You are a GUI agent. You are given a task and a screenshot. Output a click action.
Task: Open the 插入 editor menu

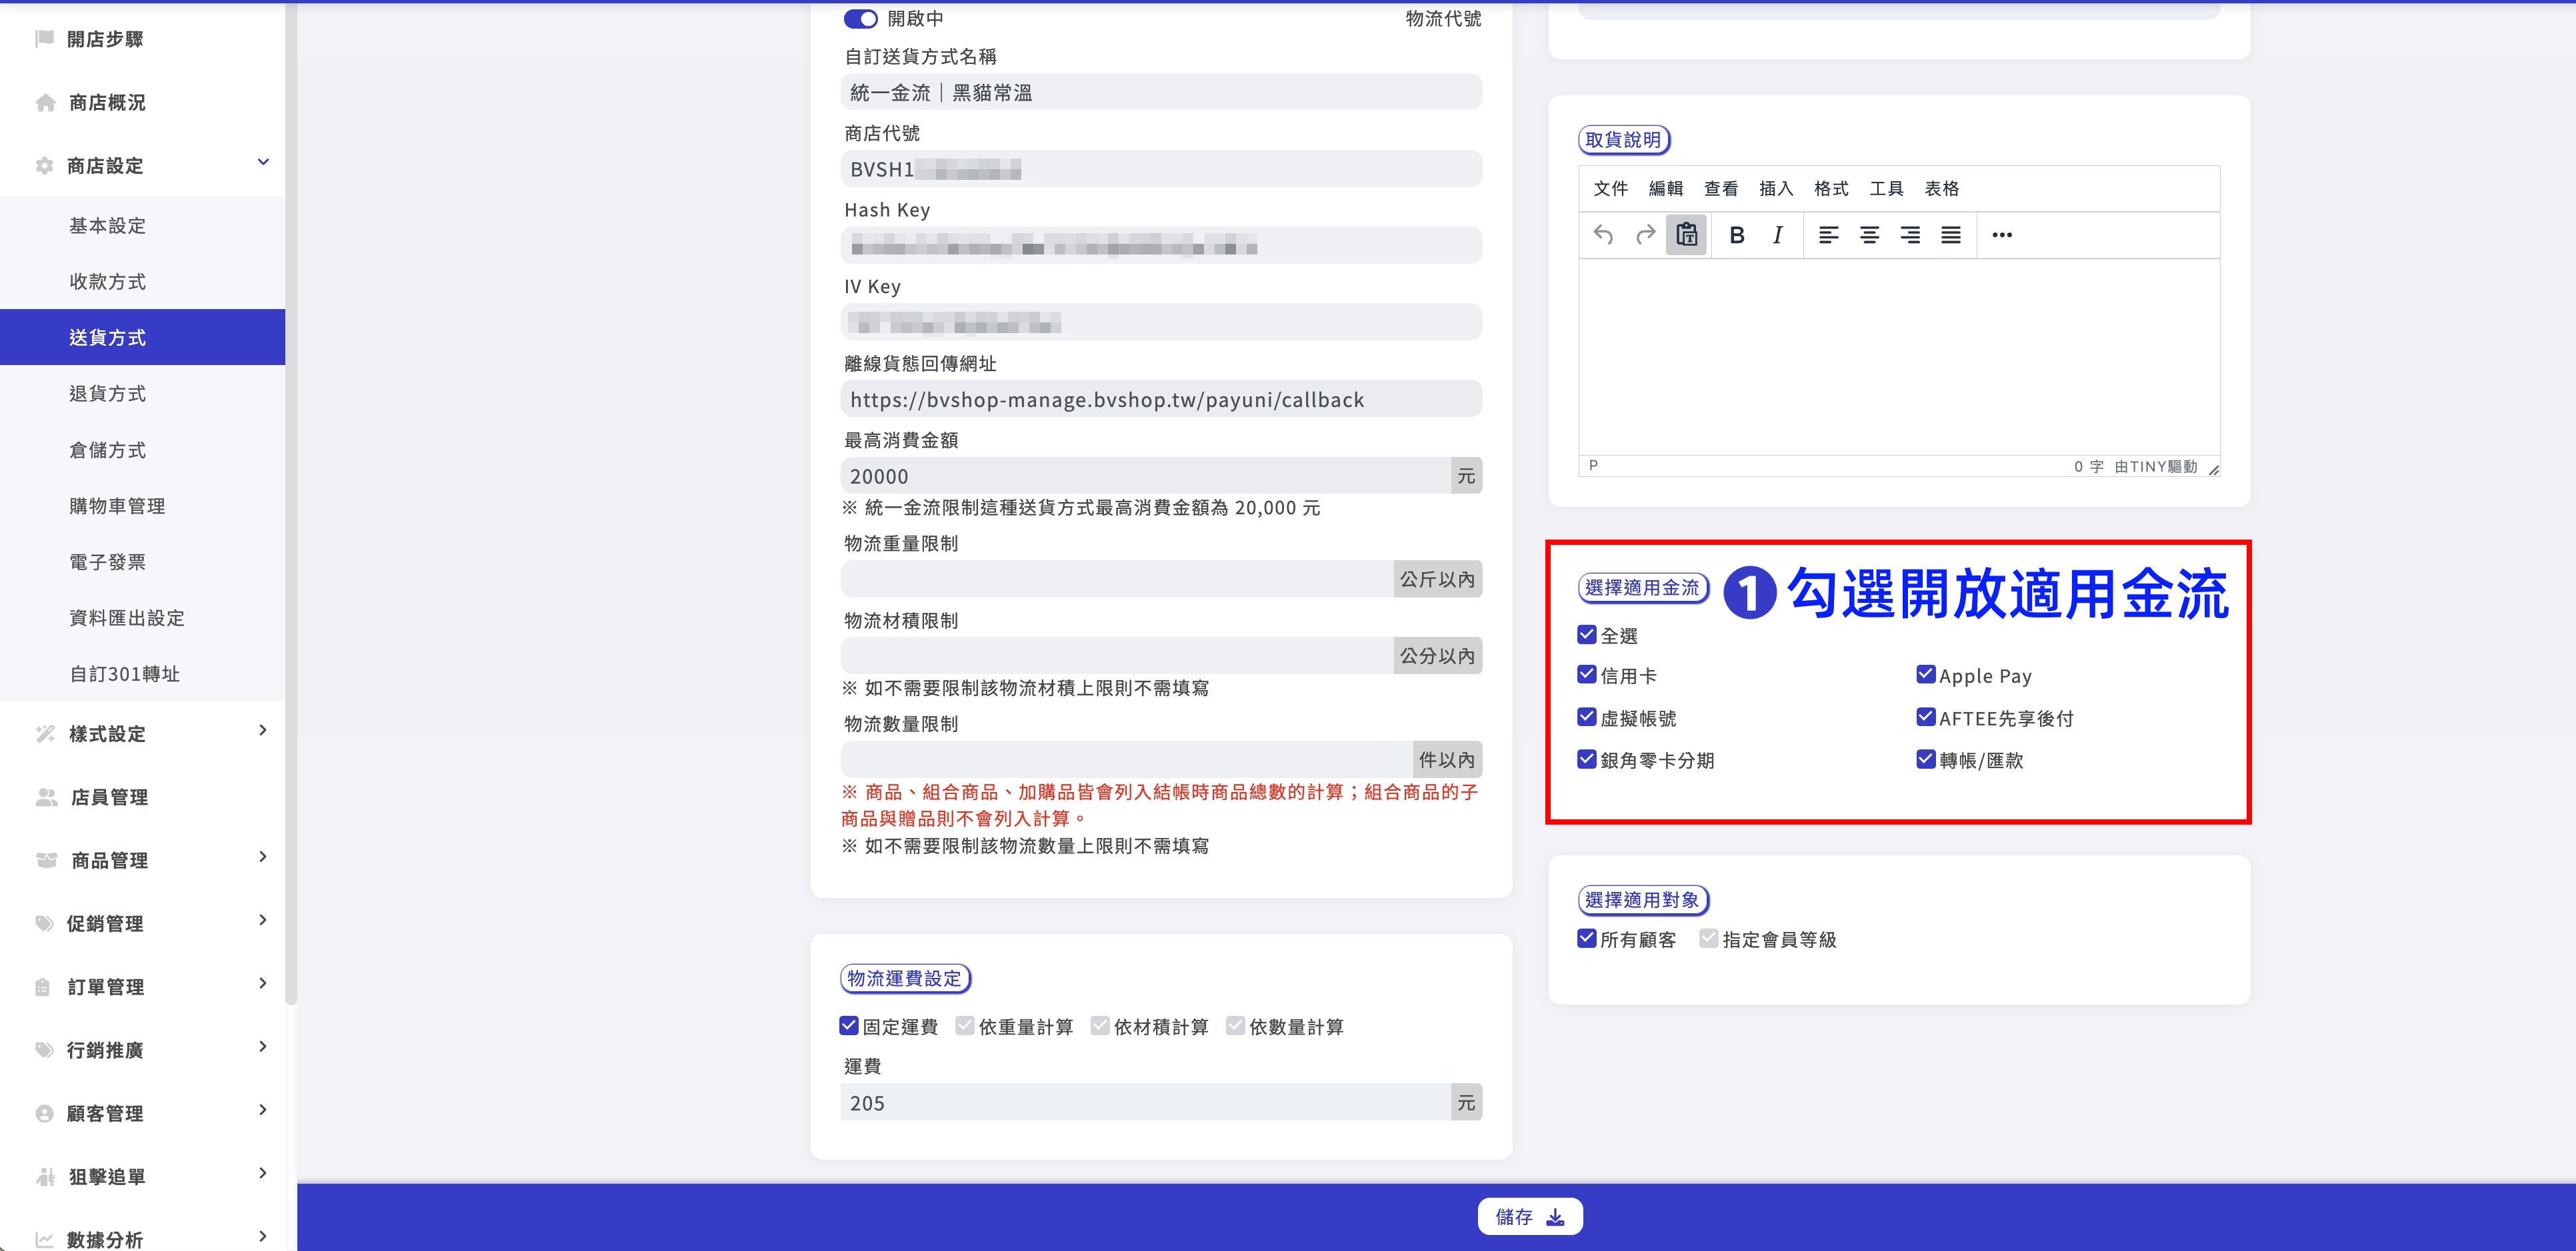pyautogui.click(x=1776, y=188)
